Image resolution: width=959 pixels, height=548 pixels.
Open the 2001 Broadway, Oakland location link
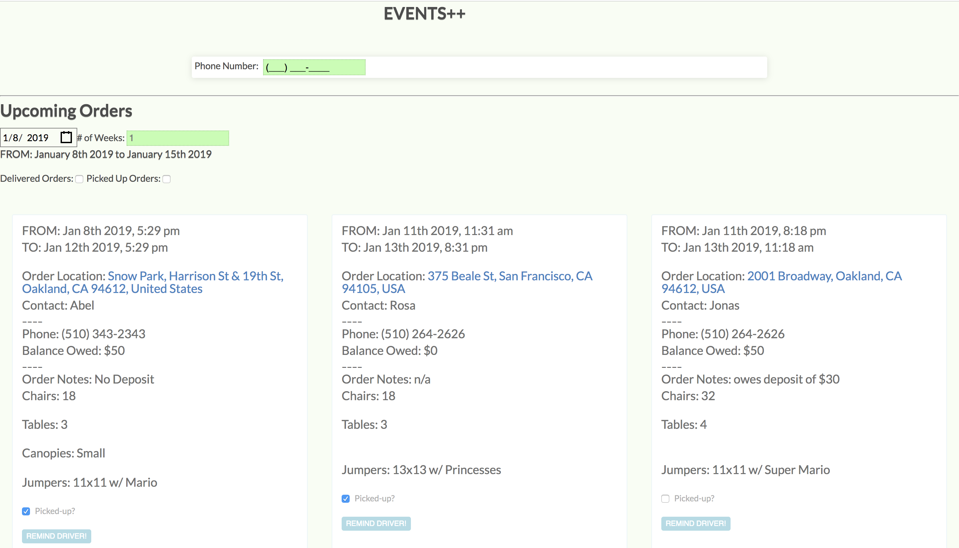click(x=782, y=282)
